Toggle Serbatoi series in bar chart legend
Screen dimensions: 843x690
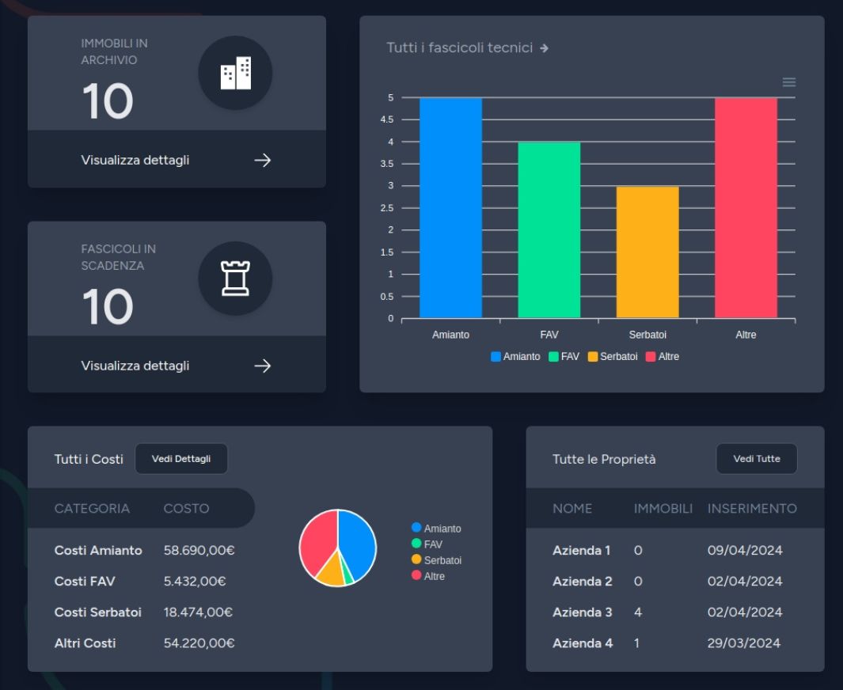coord(612,357)
